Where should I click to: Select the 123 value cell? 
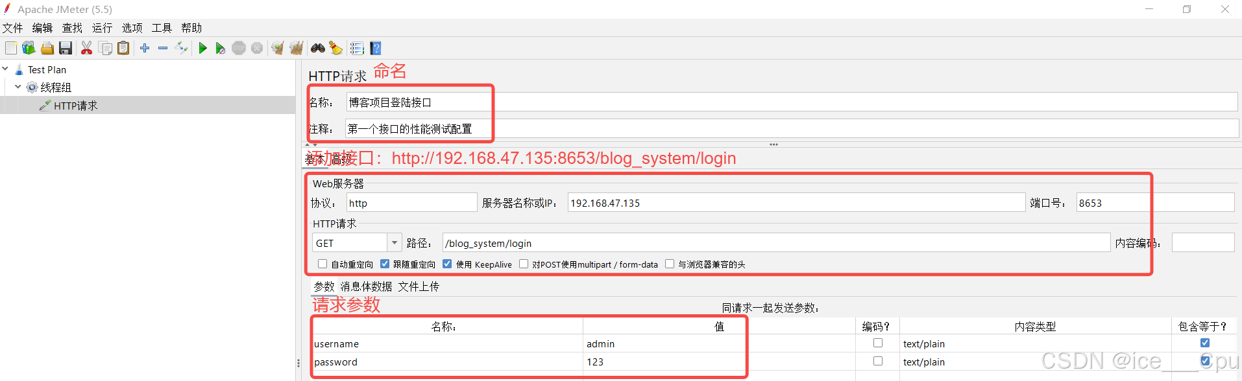click(x=719, y=362)
